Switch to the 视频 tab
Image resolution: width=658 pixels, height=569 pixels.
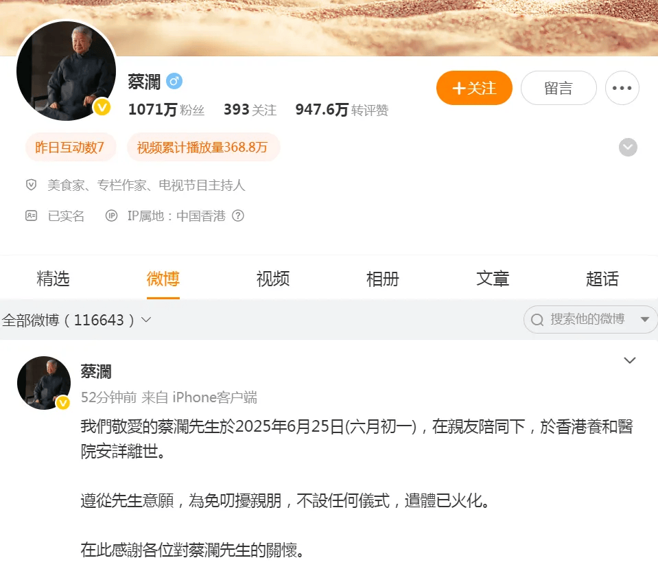(x=273, y=279)
